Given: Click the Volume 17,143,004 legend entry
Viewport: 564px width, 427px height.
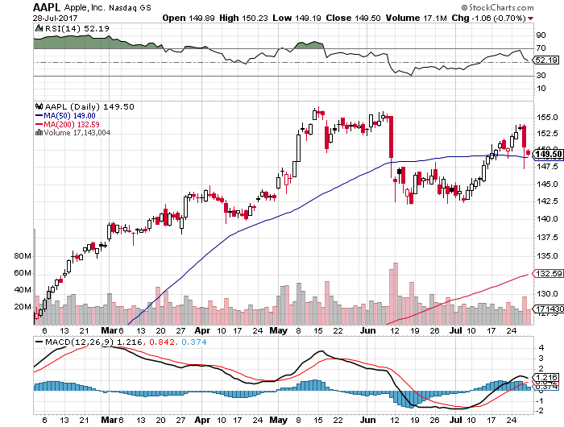Looking at the screenshot, I should click(77, 133).
